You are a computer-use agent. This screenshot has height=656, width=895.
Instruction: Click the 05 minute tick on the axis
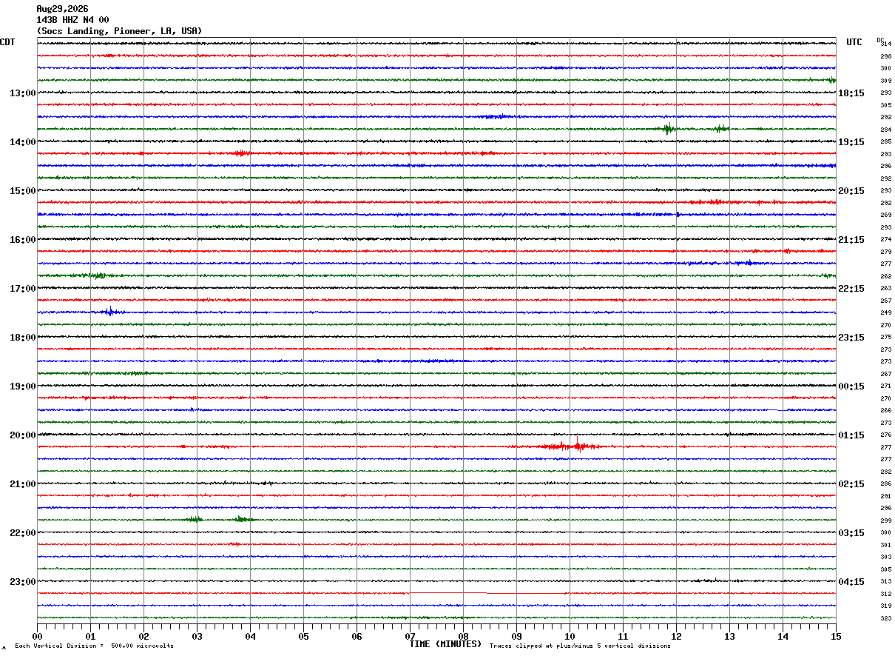coord(303,636)
